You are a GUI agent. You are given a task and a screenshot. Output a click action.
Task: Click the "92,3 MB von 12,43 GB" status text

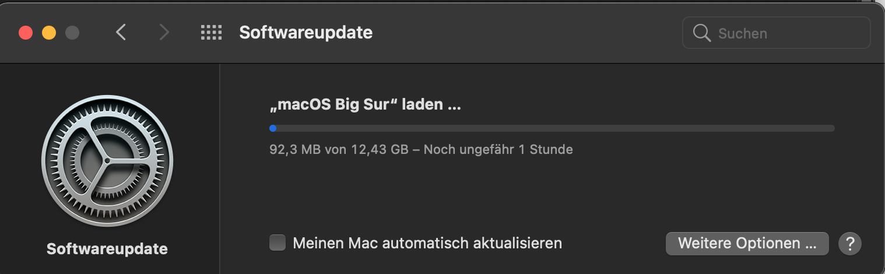click(338, 149)
